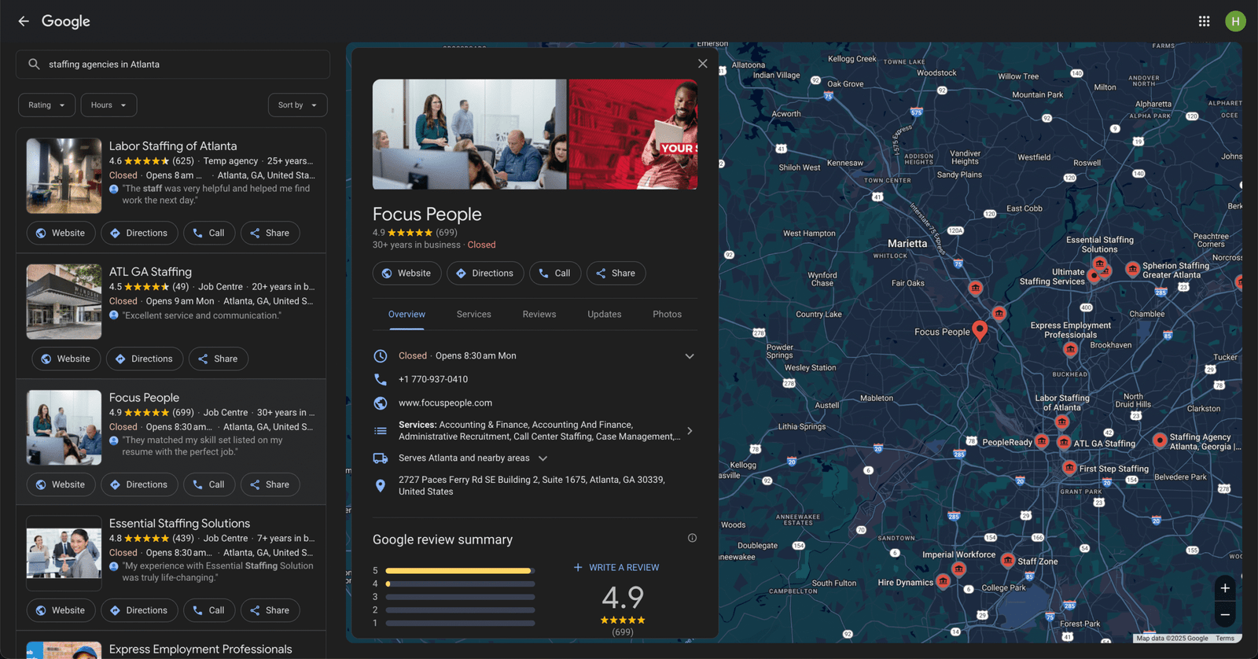Screen dimensions: 1258x659
Task: Click the location pin icon beside address
Action: [381, 486]
